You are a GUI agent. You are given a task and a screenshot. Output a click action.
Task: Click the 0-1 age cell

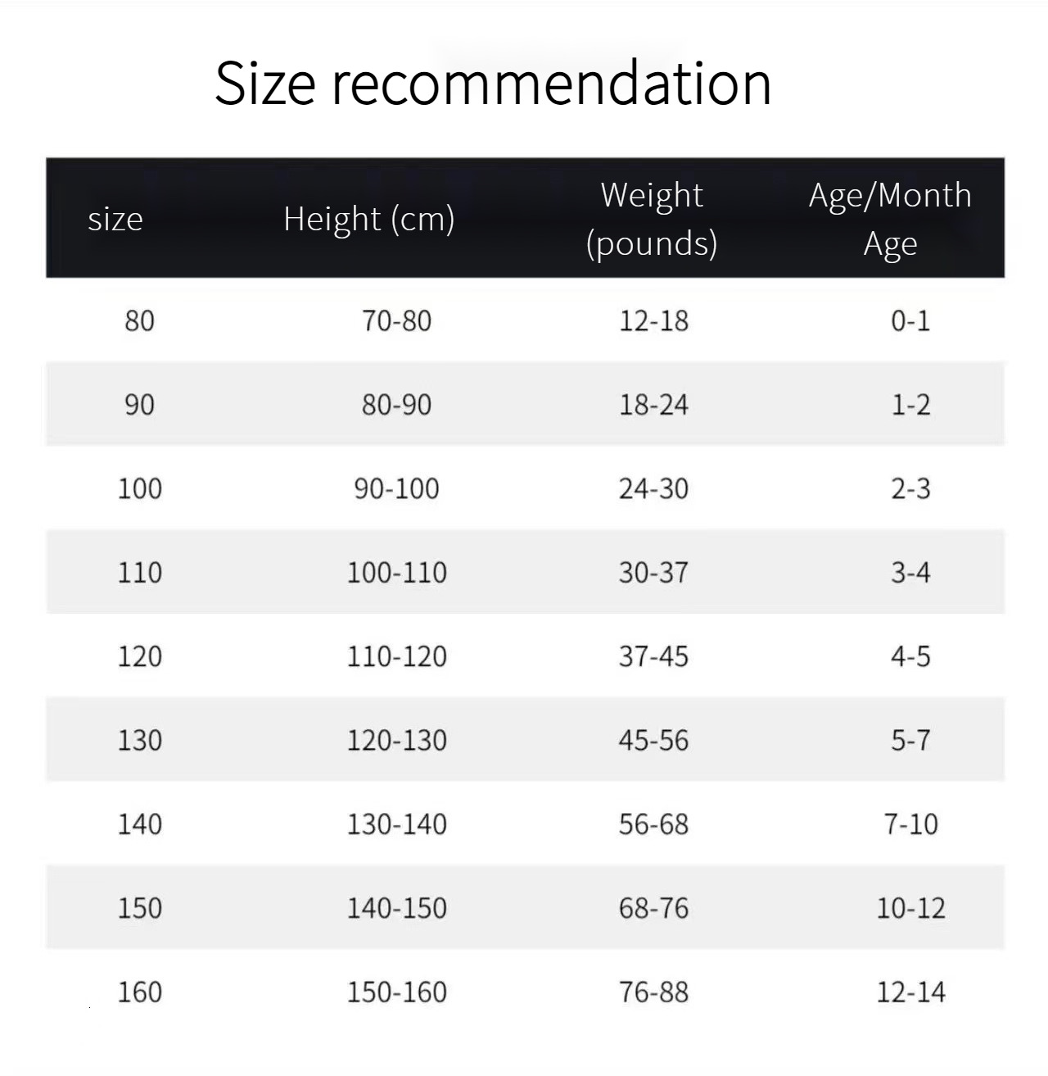(910, 320)
